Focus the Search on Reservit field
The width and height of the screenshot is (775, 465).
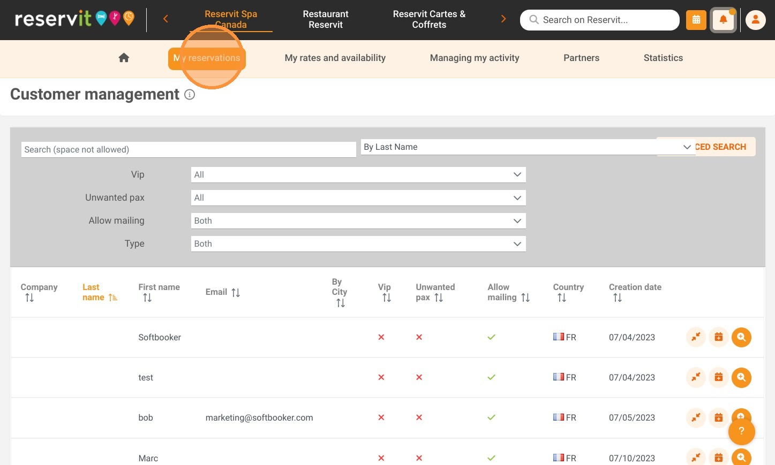(x=599, y=20)
